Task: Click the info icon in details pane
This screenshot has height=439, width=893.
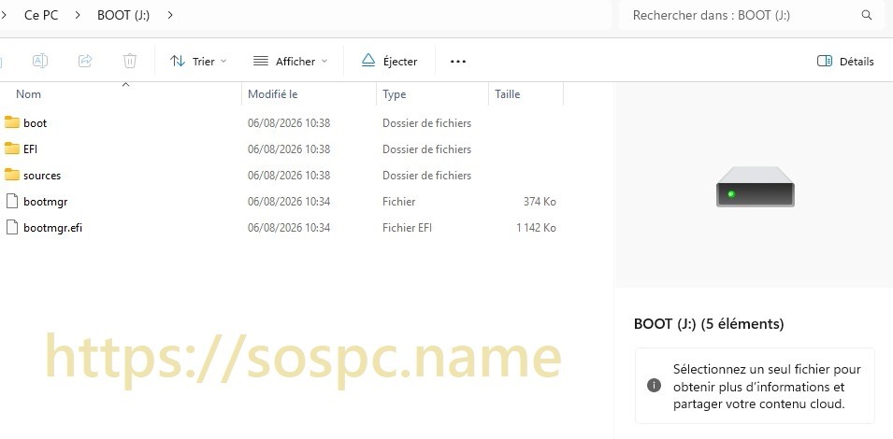Action: (655, 386)
